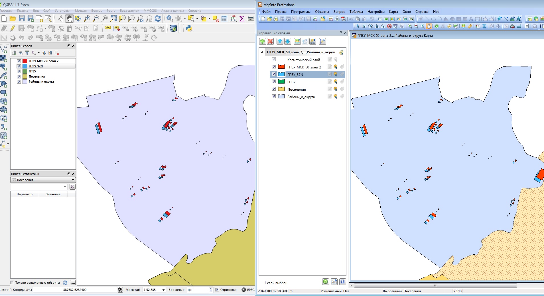Click the Ruler tool in MapInfo toolbar

[x=470, y=27]
